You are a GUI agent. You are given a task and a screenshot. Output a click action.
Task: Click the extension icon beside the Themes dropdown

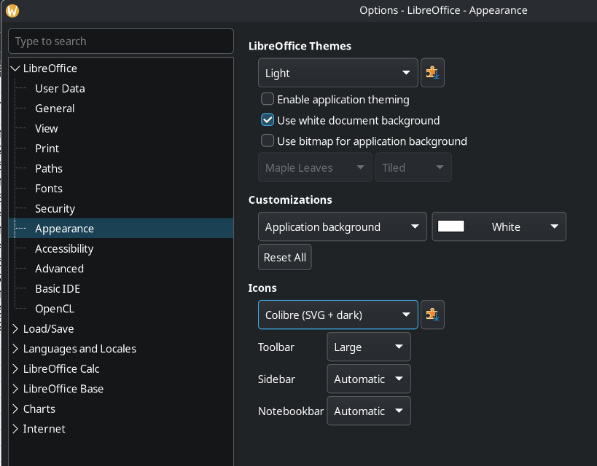433,73
